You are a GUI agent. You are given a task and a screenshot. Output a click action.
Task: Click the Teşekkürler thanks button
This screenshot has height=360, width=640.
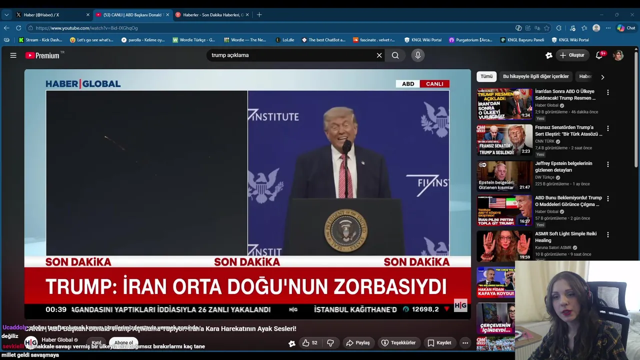(398, 343)
